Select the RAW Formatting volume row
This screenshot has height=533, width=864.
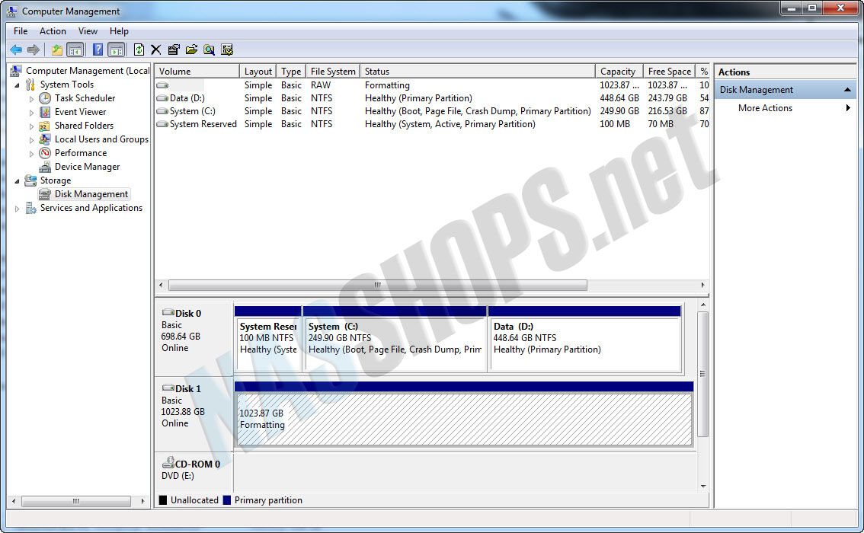coord(432,85)
